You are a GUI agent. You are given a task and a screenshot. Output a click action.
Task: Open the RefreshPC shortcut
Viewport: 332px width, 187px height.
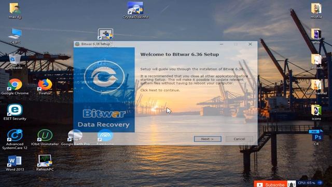pyautogui.click(x=45, y=163)
